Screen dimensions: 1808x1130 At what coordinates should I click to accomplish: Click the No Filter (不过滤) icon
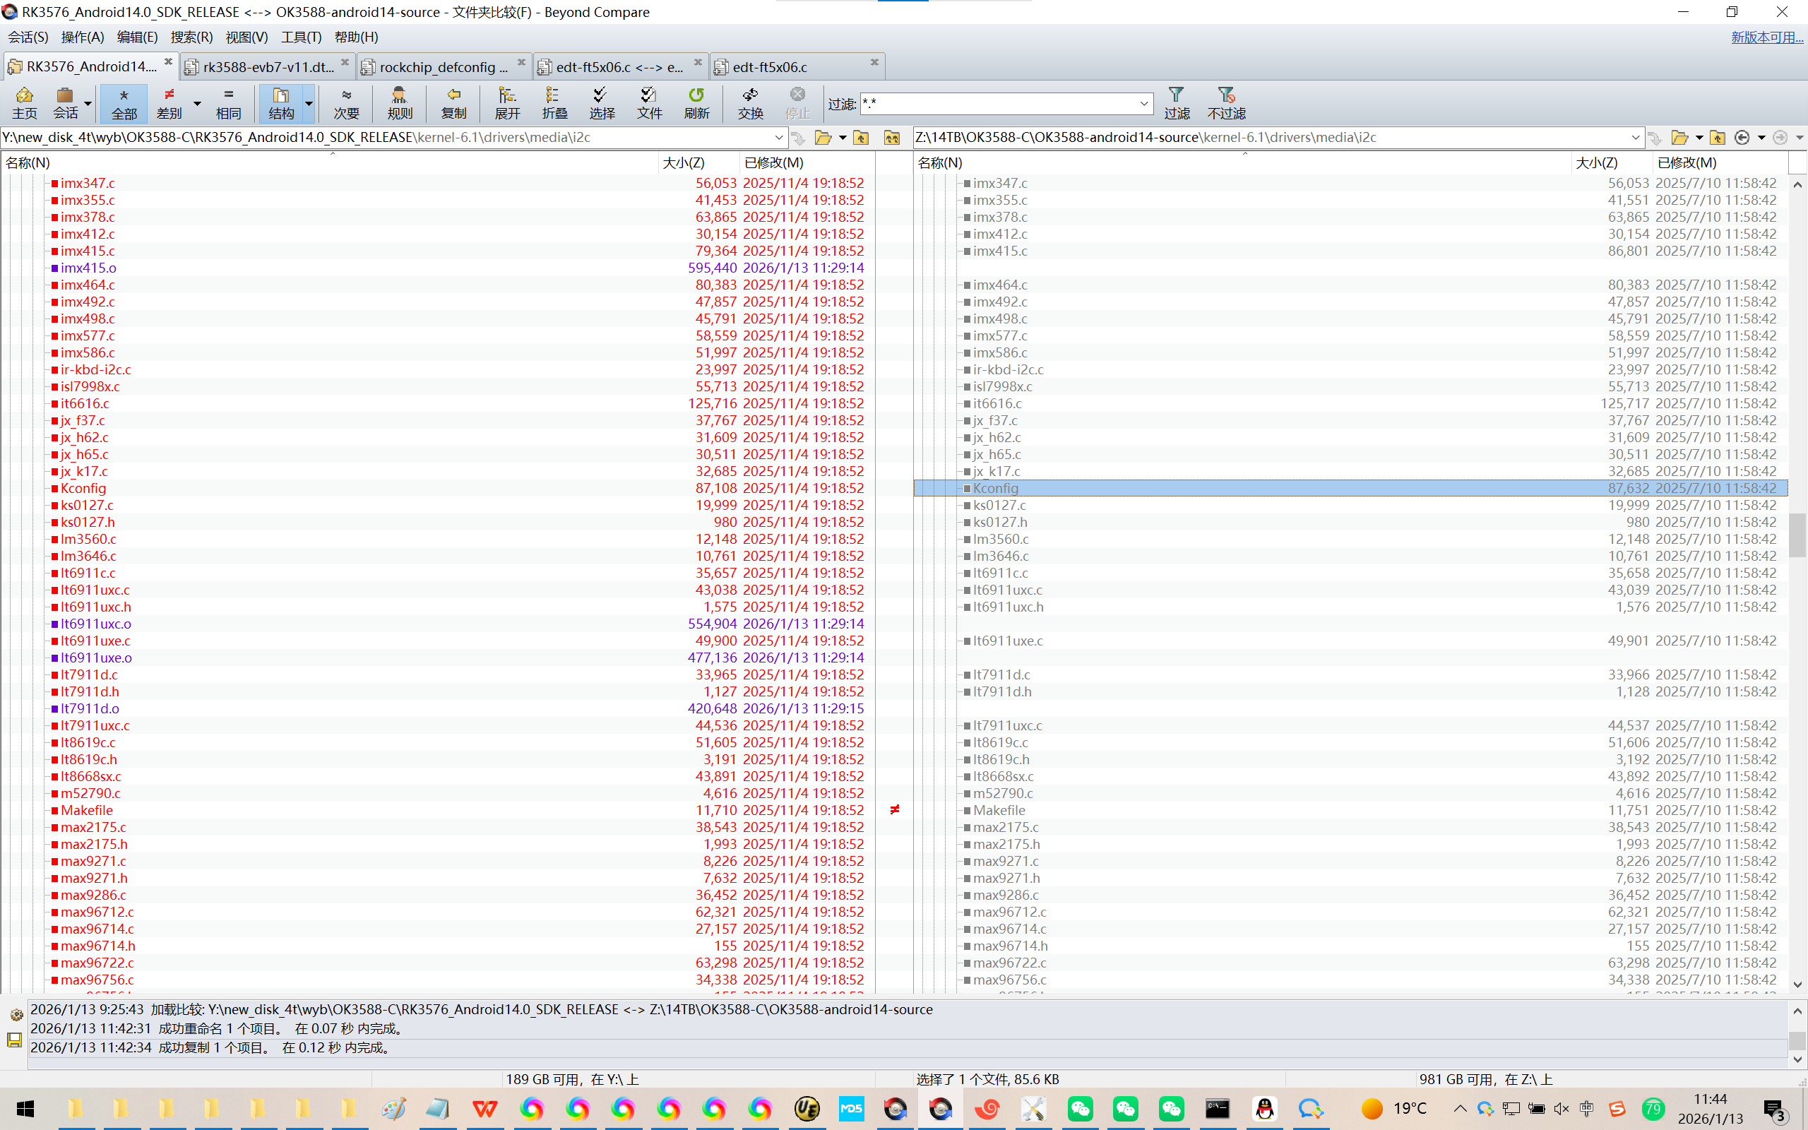1226,102
